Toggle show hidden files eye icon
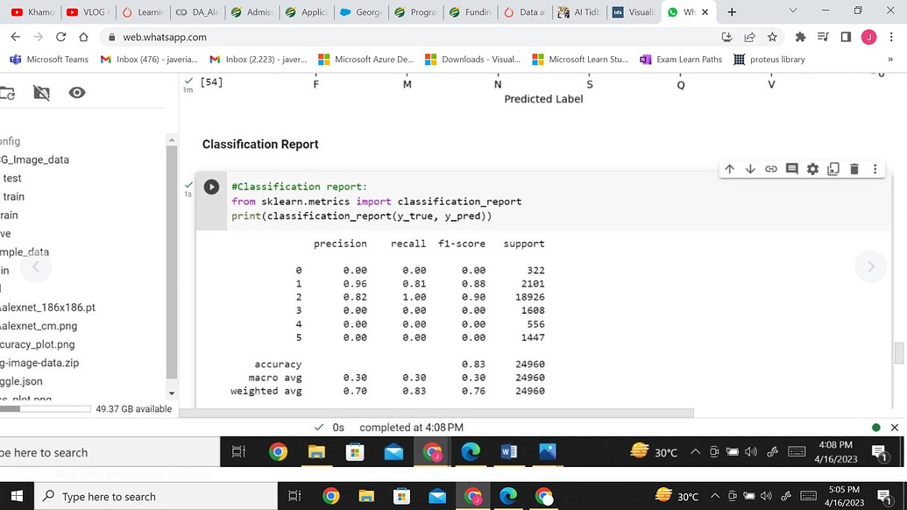Screen dimensions: 907x510 77,93
